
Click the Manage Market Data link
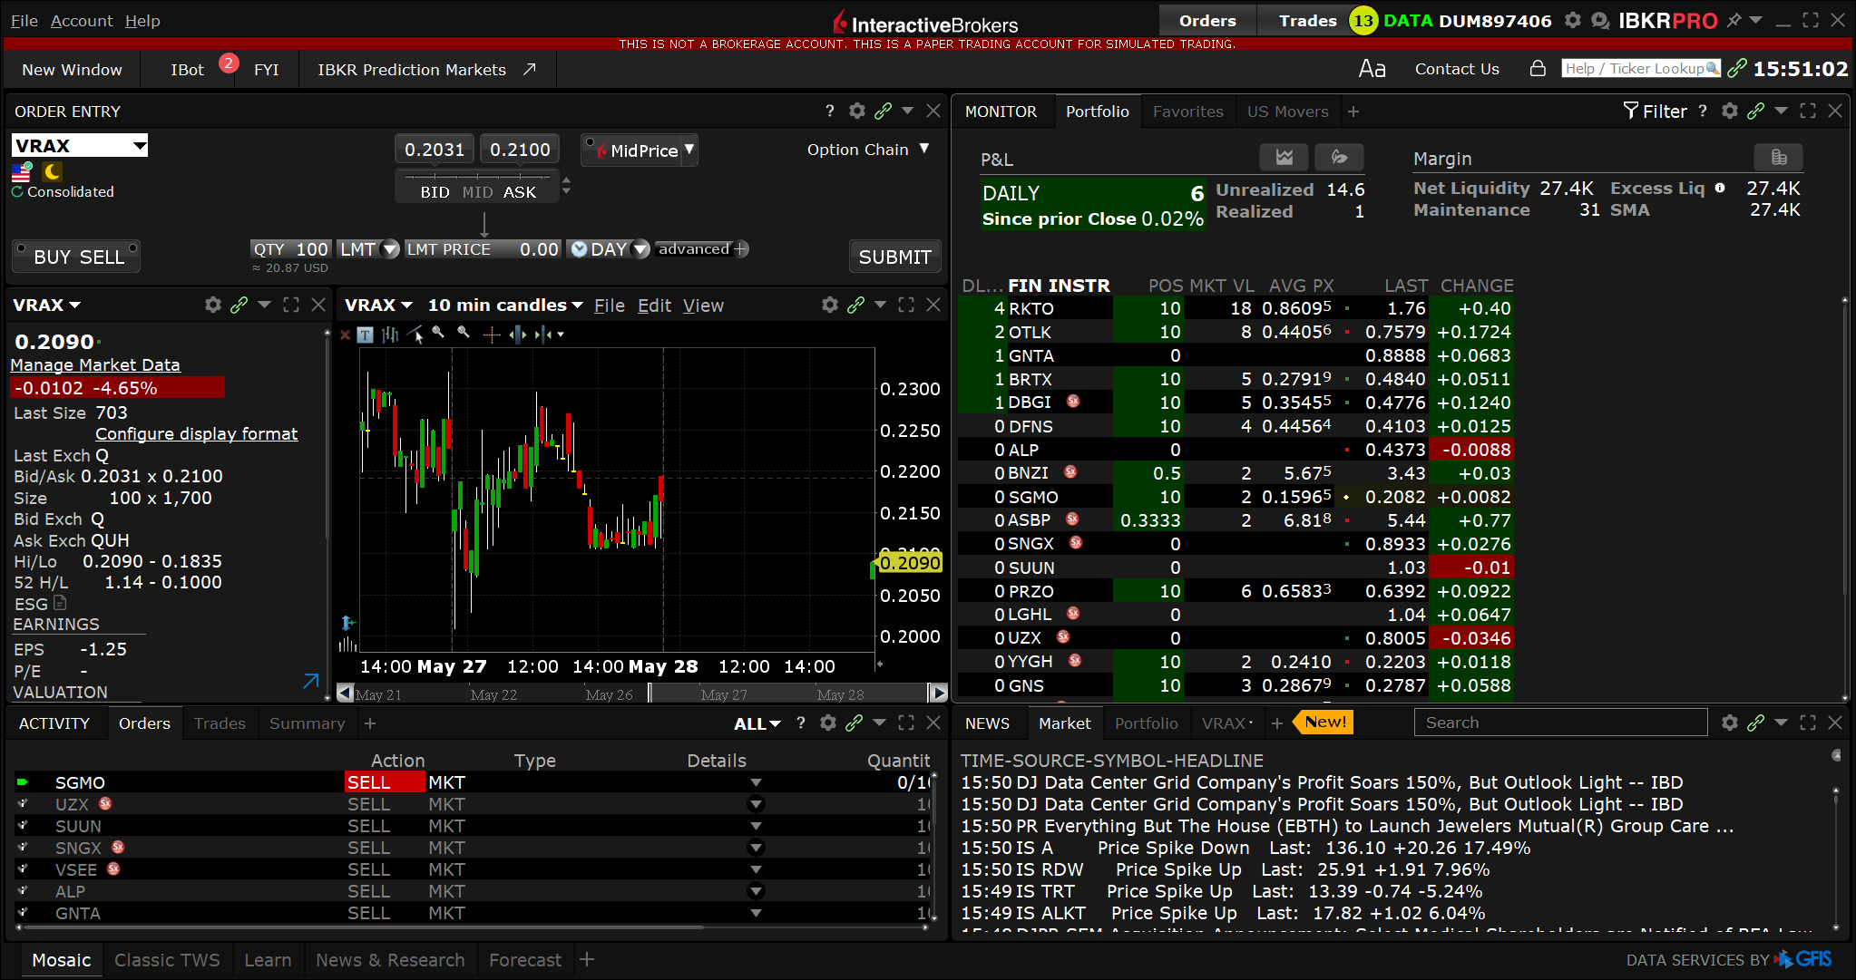pyautogui.click(x=95, y=364)
